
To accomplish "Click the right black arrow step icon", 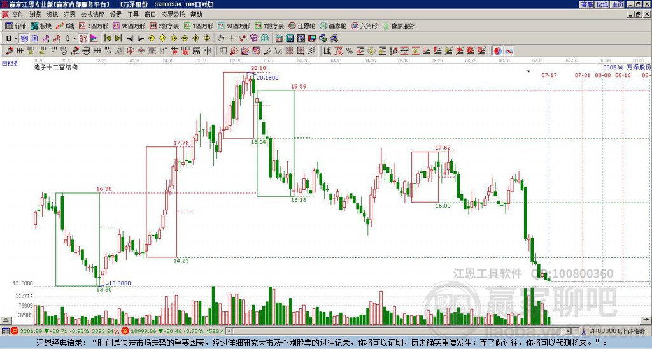I will [141, 39].
